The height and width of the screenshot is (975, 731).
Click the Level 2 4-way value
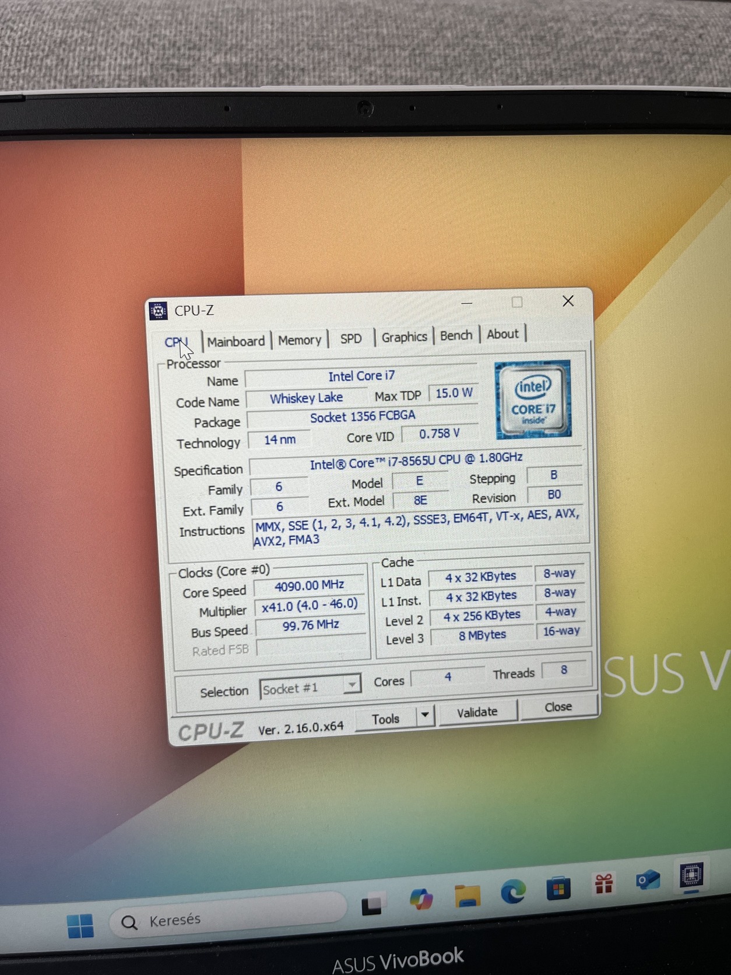(x=560, y=612)
